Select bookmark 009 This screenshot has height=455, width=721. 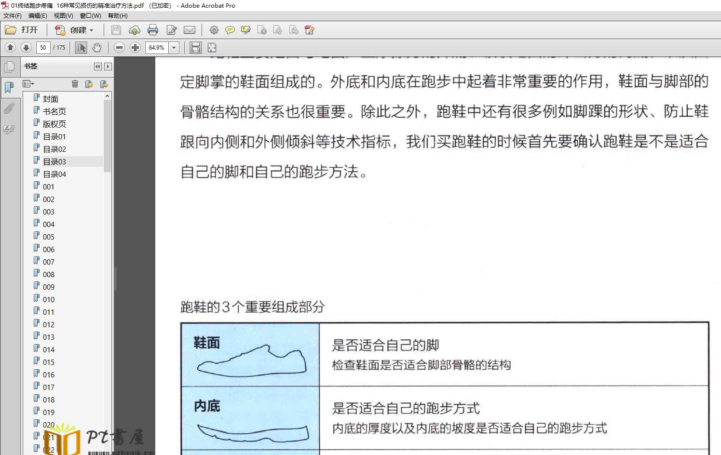[48, 287]
